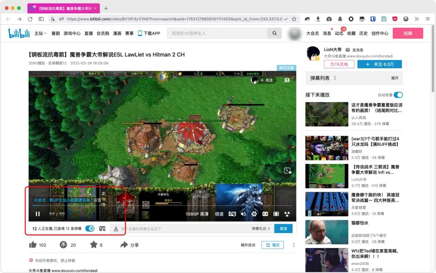Expand the 主站 dropdown menu
Viewport: 436px width, 273px height.
(41, 34)
